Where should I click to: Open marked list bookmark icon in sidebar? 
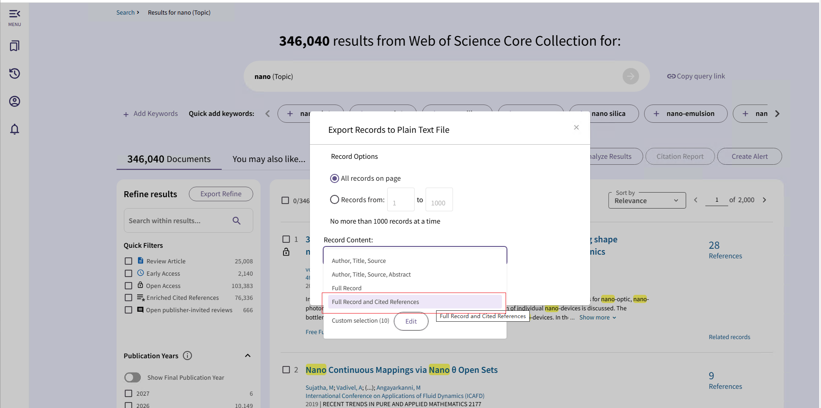15,46
